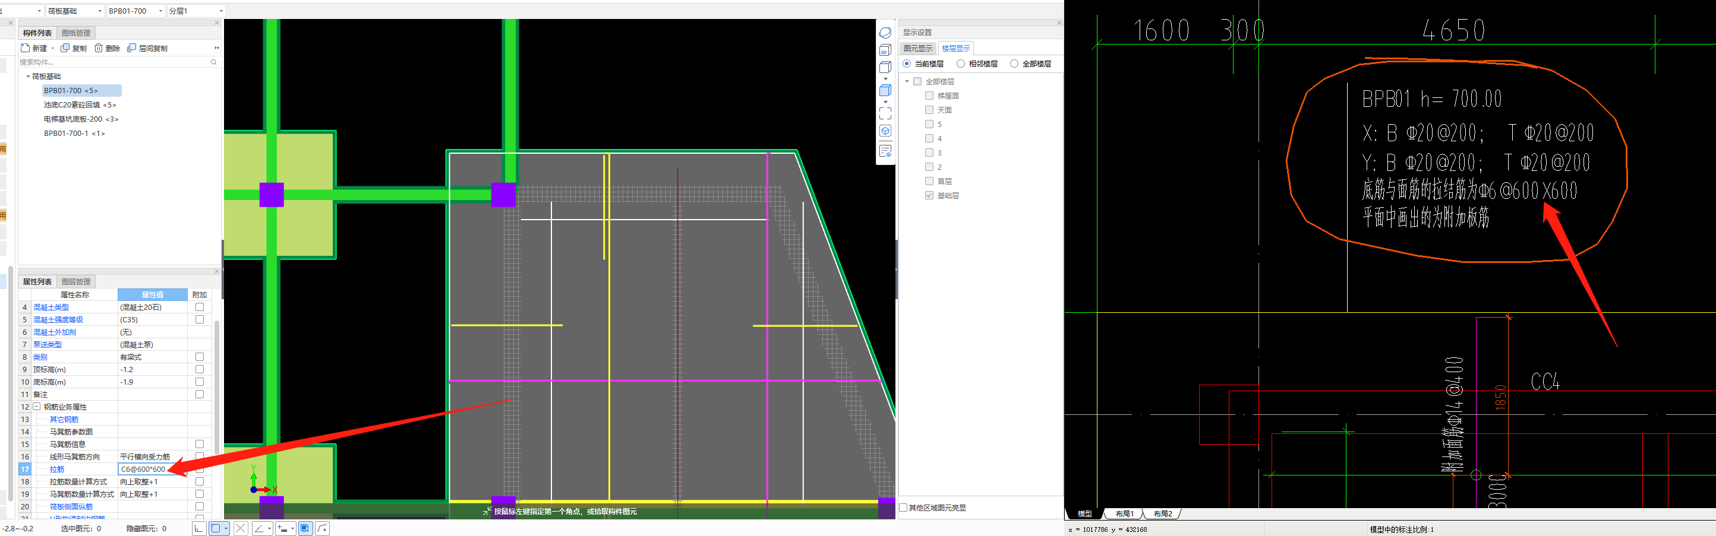Click the 新建 new component icon
This screenshot has width=1716, height=536.
(x=24, y=48)
